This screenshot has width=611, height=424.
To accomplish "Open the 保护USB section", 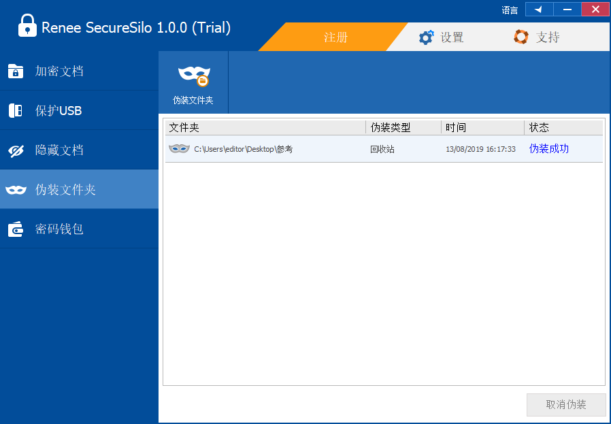I will coord(79,110).
